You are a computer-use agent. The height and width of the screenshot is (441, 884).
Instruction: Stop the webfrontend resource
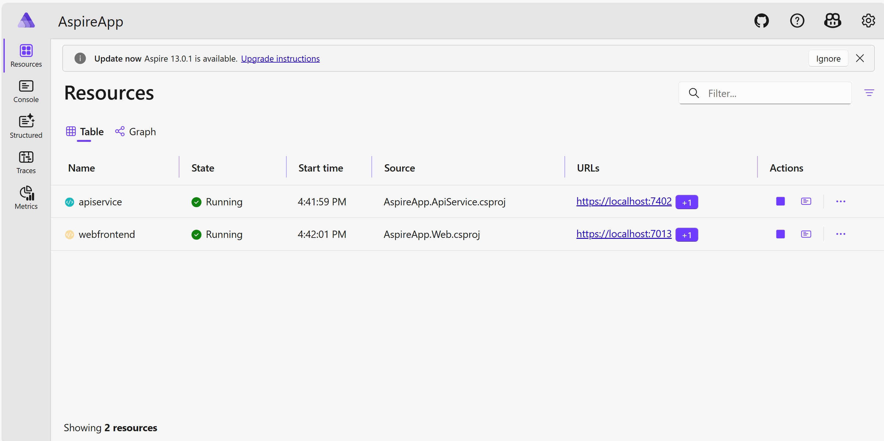pos(780,234)
